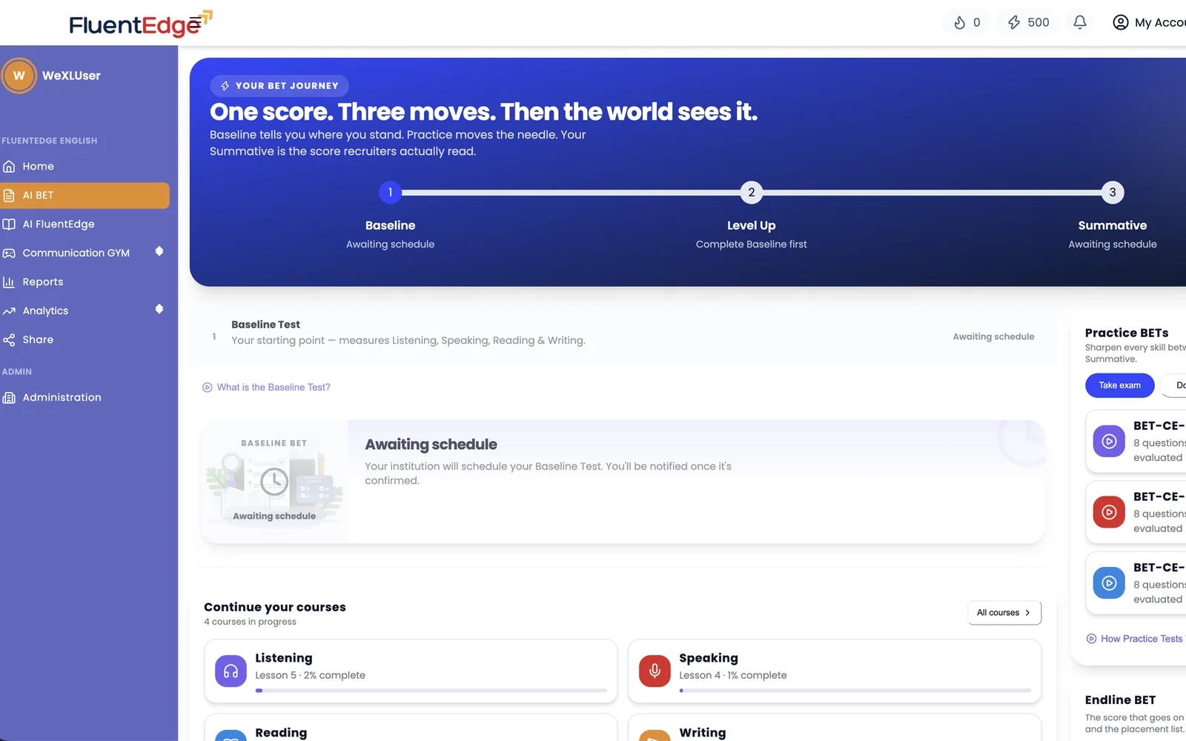Viewport: 1186px width, 741px height.
Task: Click the WeXLUser avatar circle
Action: (x=19, y=76)
